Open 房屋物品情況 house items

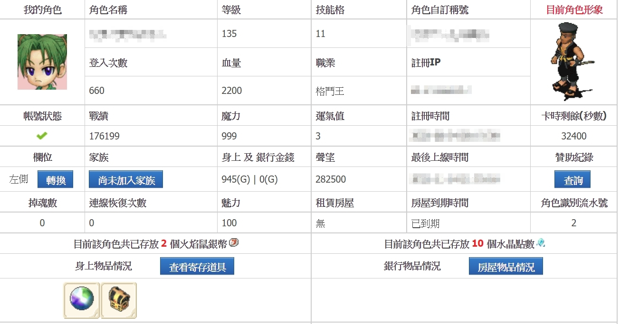click(506, 267)
